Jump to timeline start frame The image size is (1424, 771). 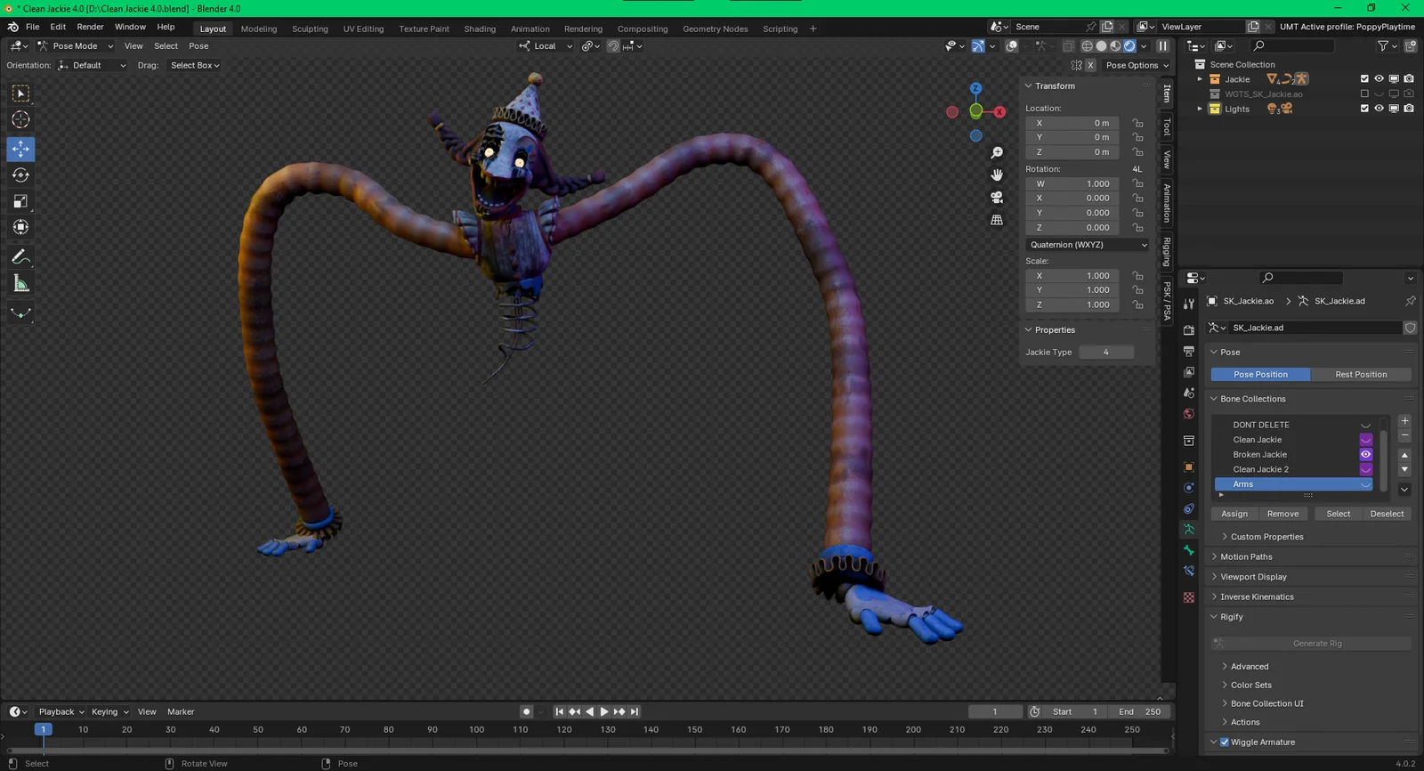point(559,711)
